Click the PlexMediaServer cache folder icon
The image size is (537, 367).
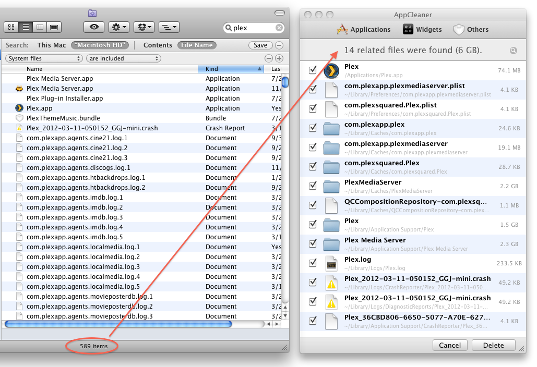point(331,187)
